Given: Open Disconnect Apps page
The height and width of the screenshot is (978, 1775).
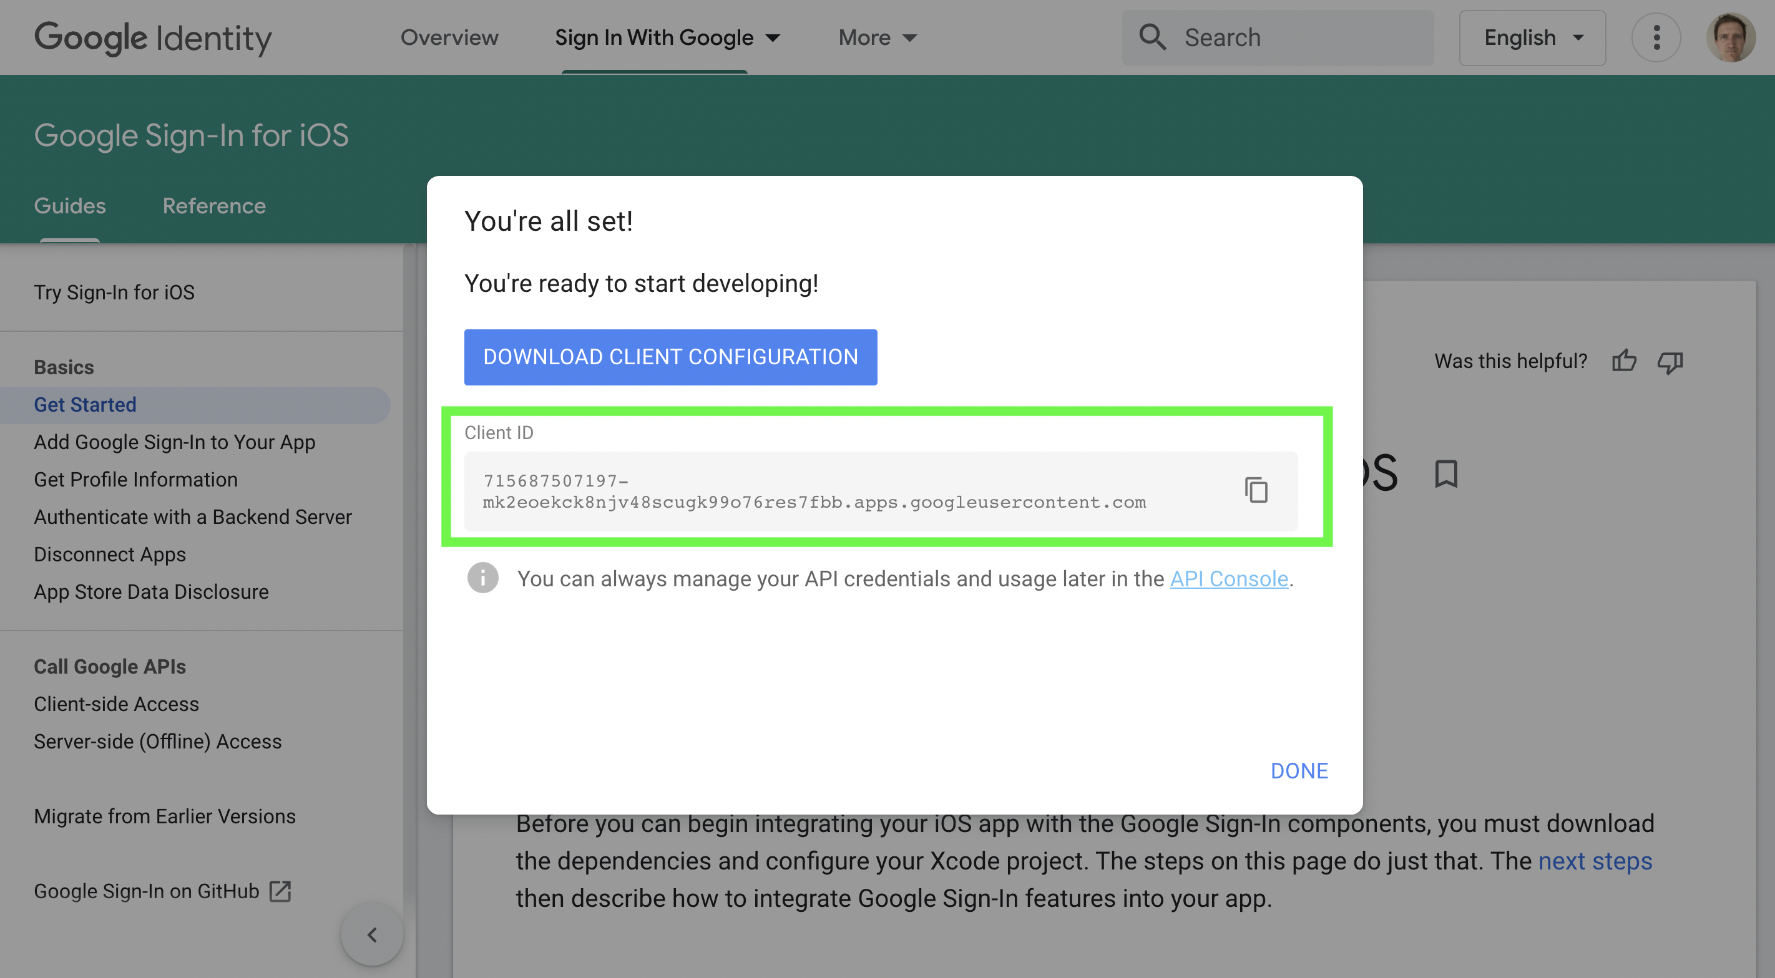Looking at the screenshot, I should pyautogui.click(x=110, y=554).
